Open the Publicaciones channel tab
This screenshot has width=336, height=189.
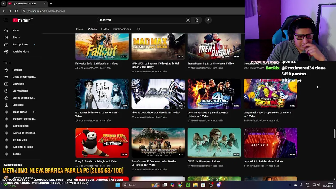click(122, 29)
